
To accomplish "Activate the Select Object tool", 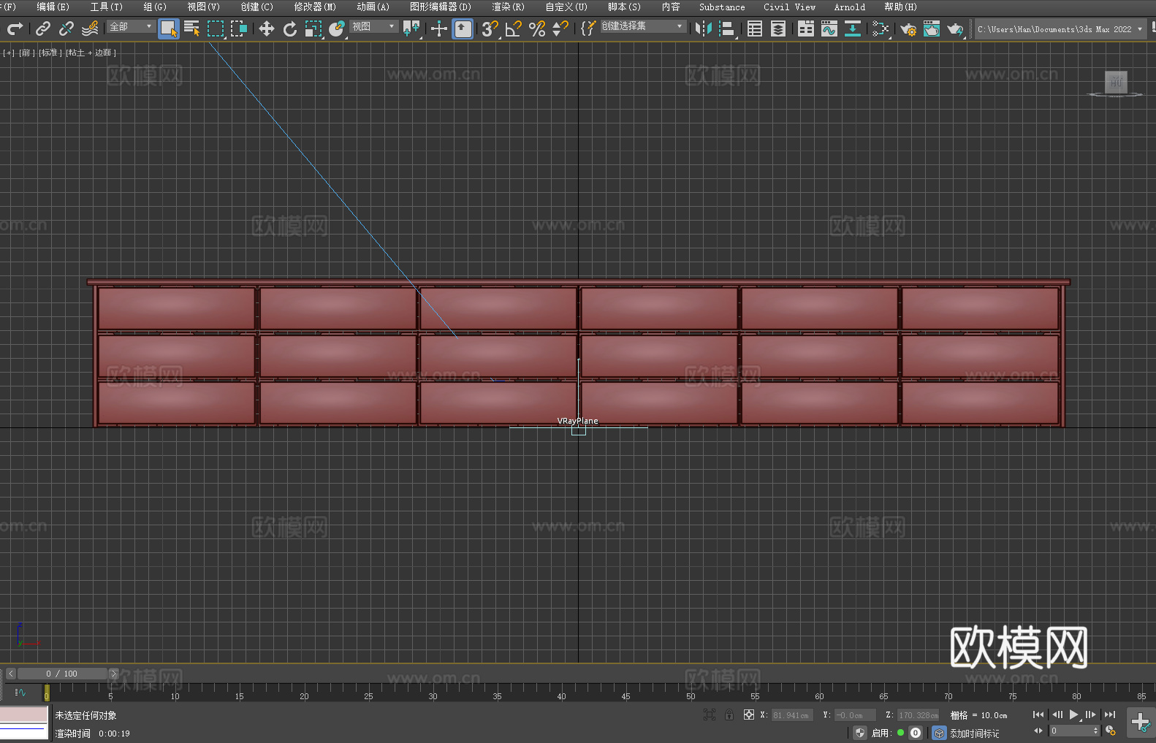I will click(169, 28).
